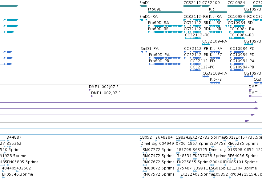This screenshot has height=179, width=262.
Task: Click the RM08072.5prime feature label
Action: pos(159,168)
